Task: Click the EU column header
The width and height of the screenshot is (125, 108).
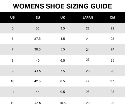Action: (x=38, y=18)
